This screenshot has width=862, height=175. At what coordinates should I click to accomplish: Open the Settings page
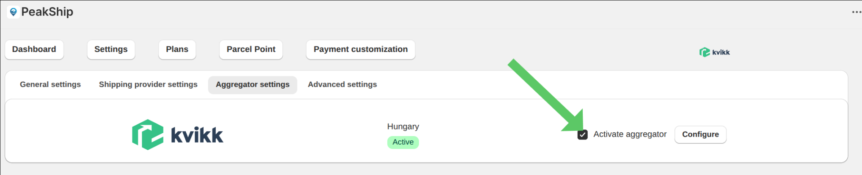[x=111, y=49]
